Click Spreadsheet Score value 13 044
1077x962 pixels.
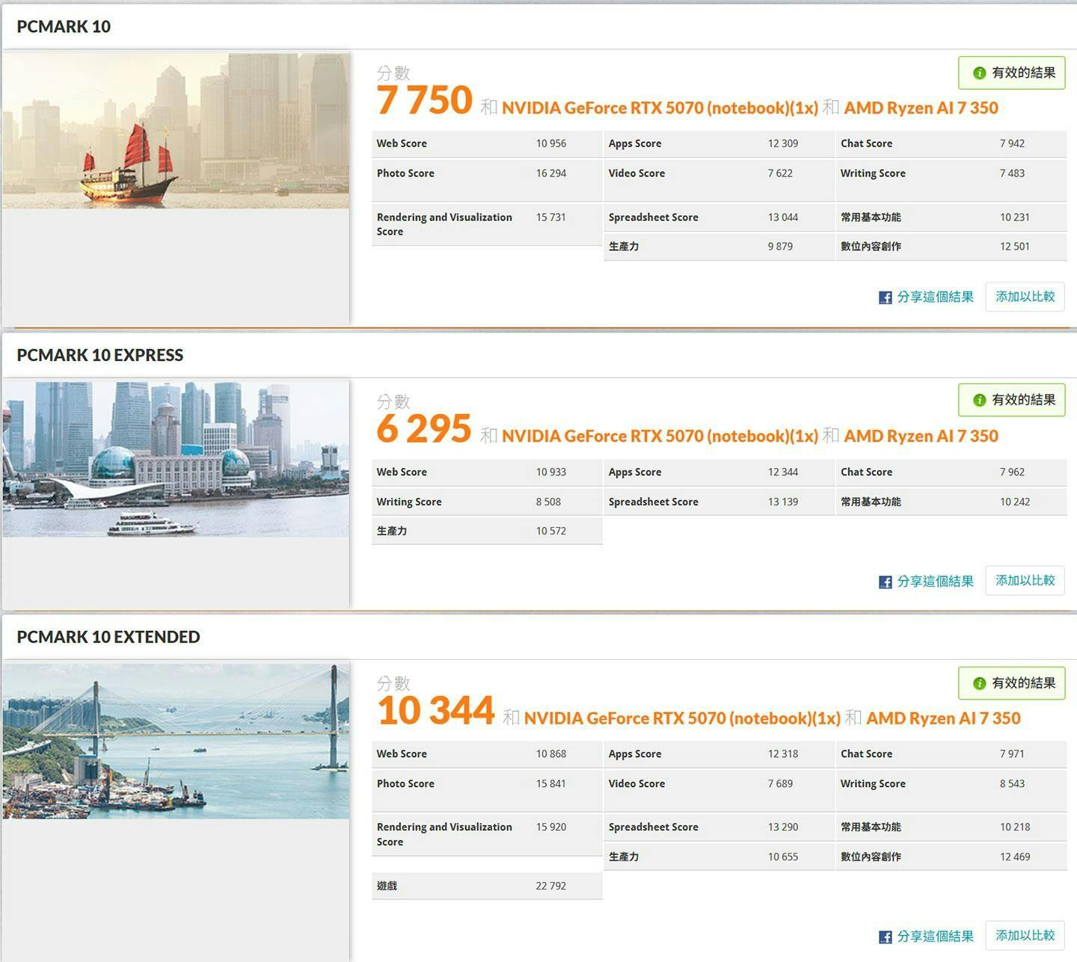point(783,218)
